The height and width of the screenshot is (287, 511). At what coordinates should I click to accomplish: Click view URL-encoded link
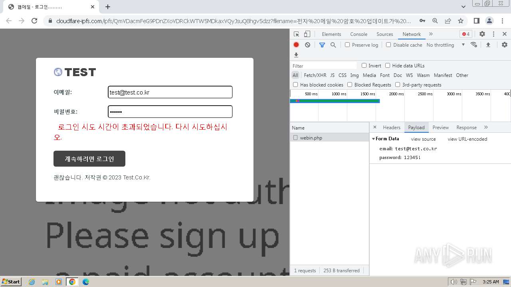coord(467,139)
